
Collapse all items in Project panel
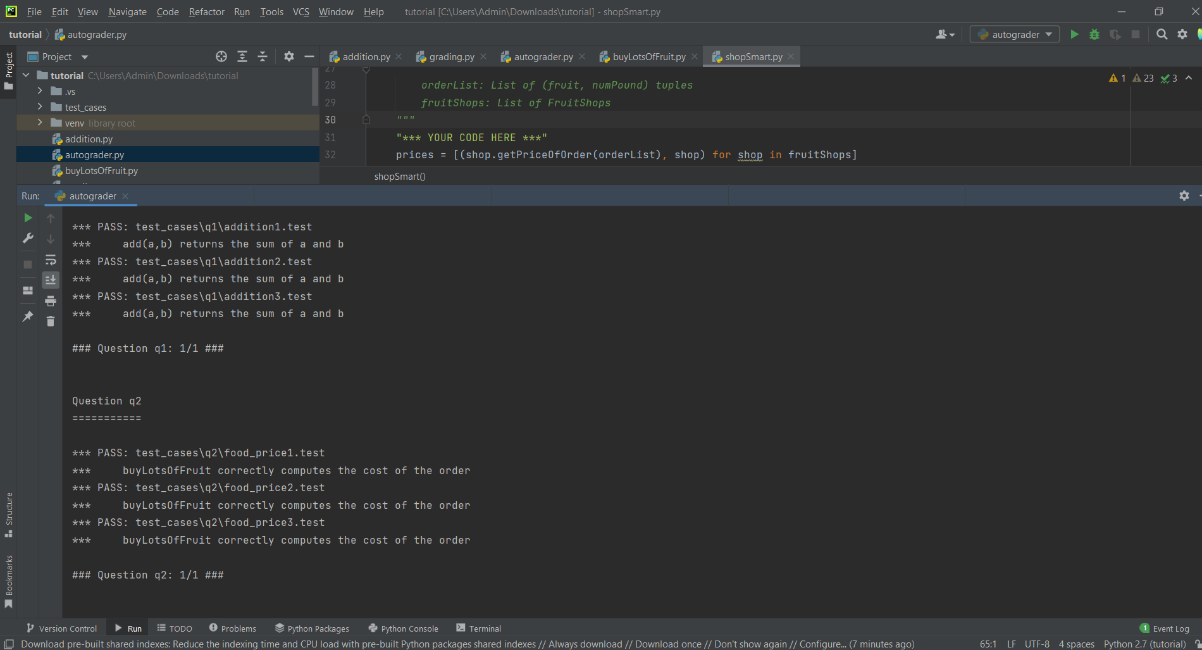pos(263,56)
